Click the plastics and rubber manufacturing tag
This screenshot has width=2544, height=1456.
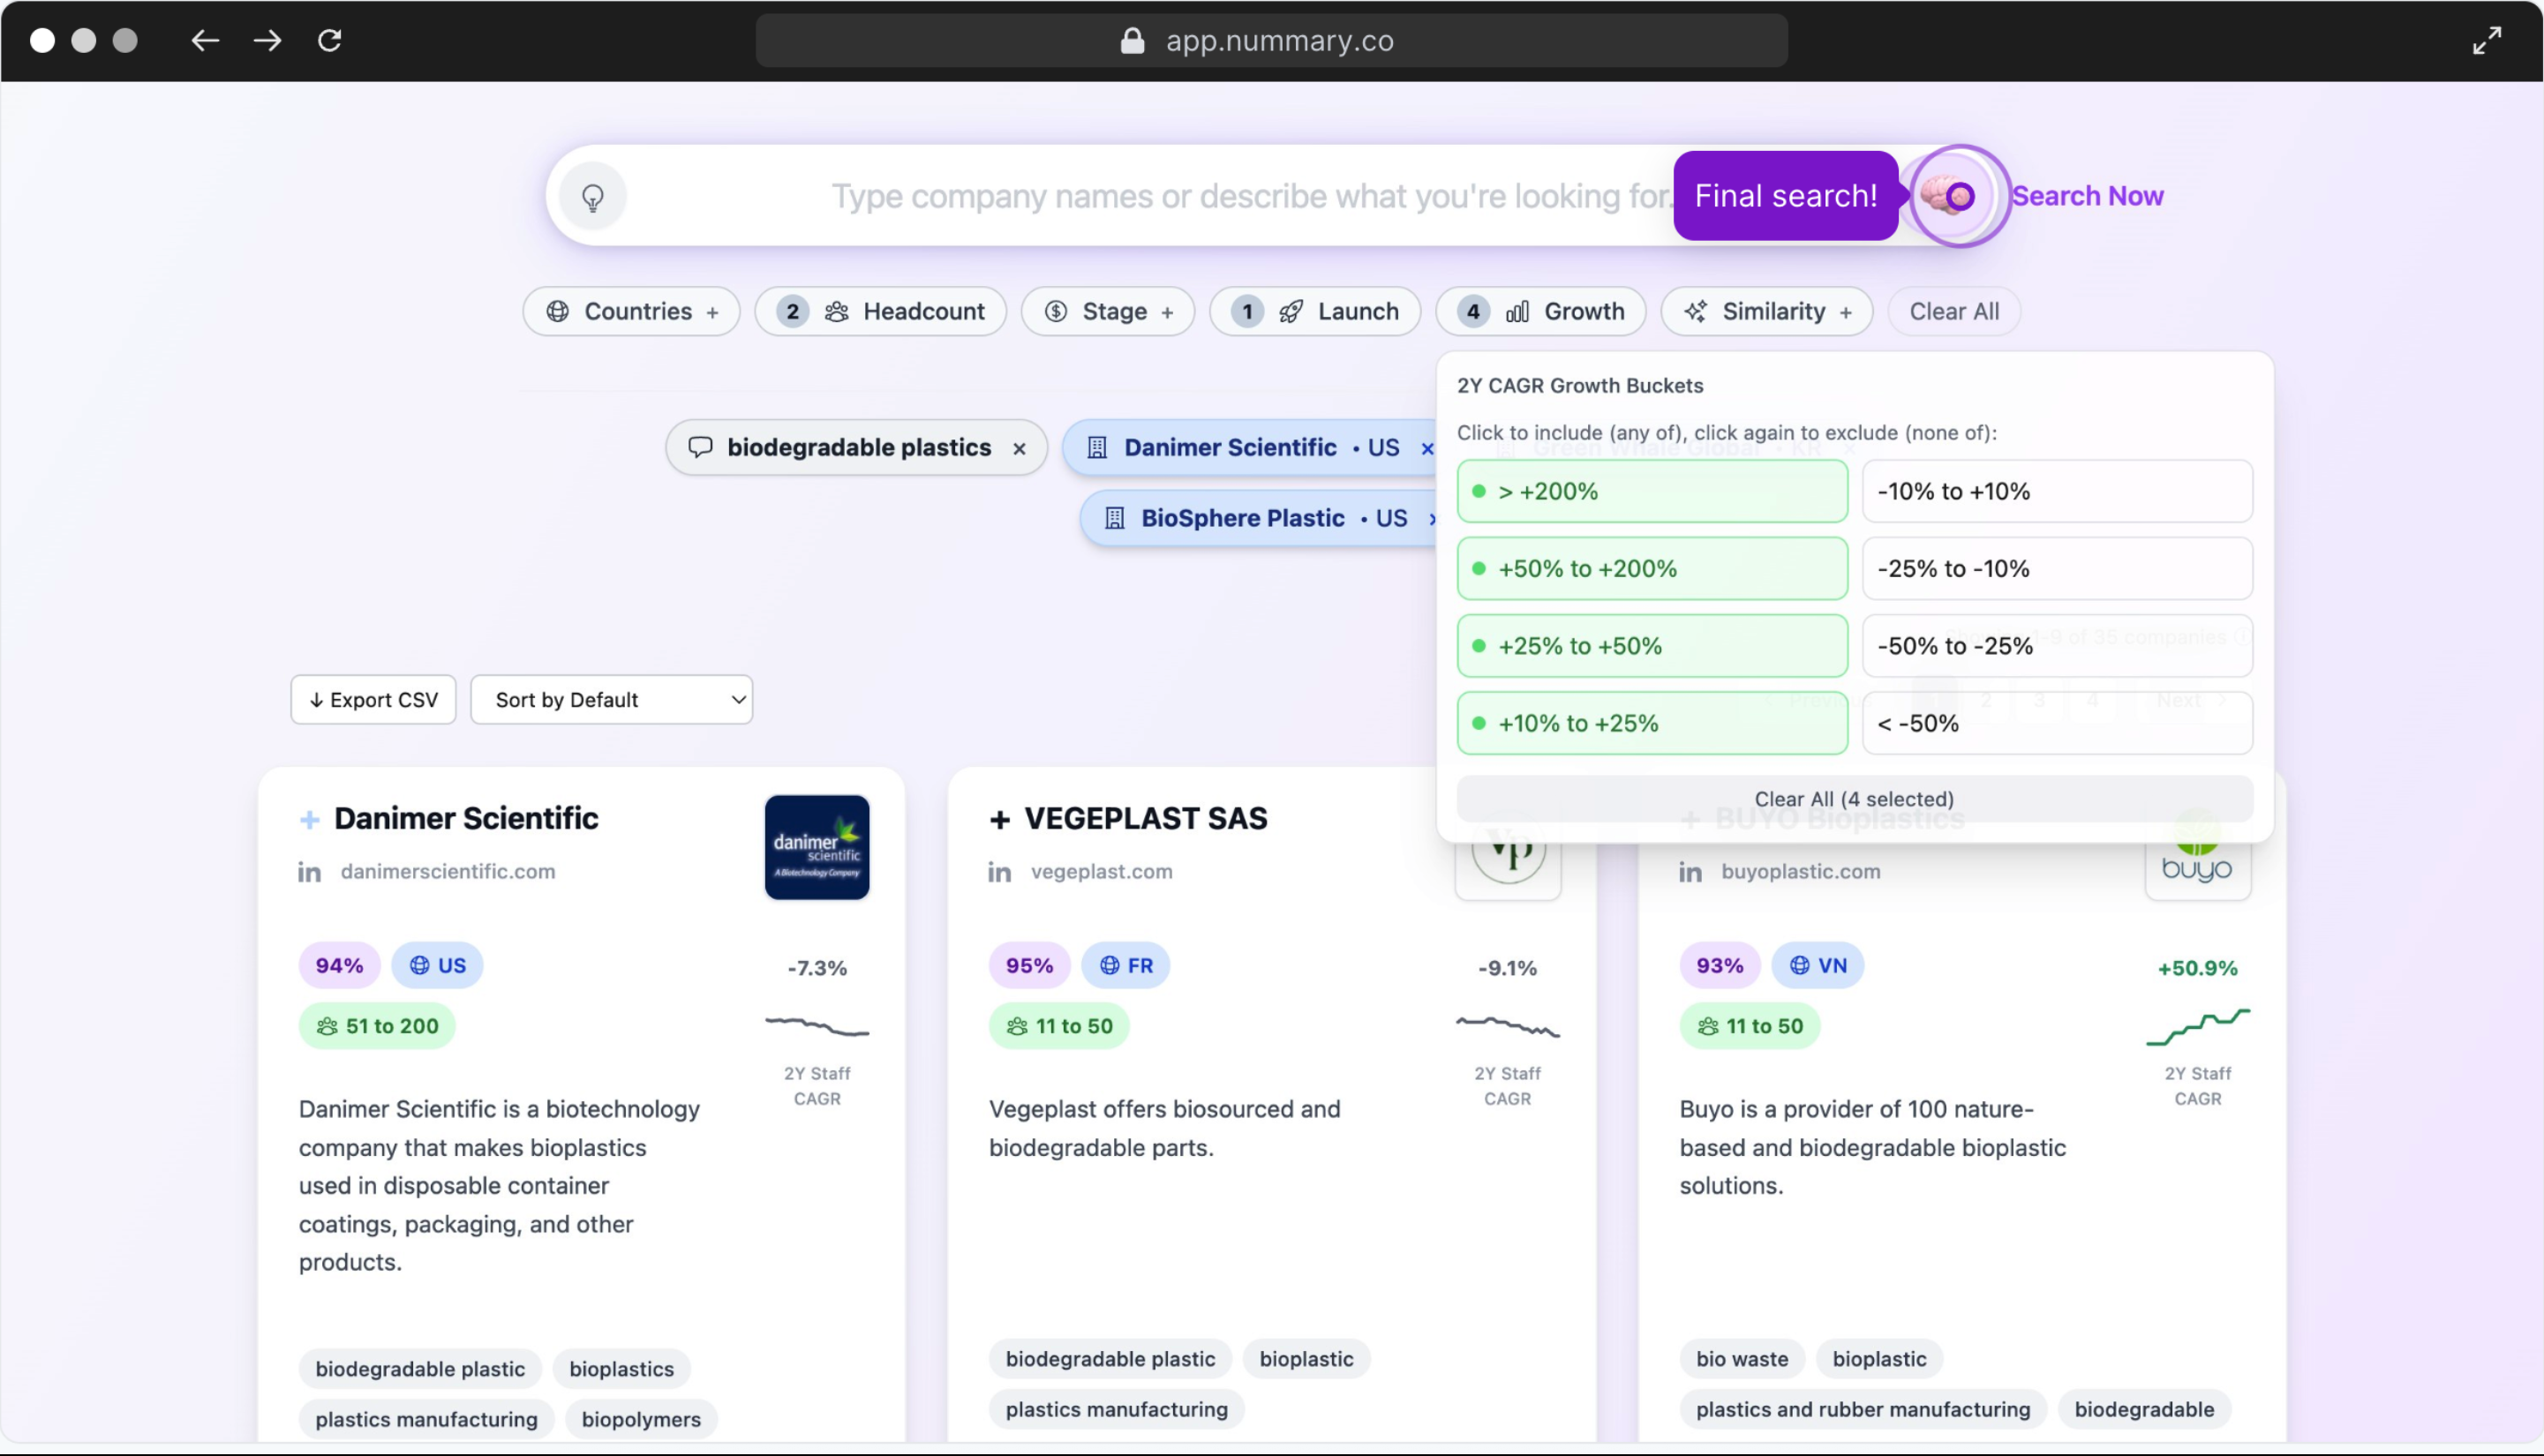point(1863,1410)
